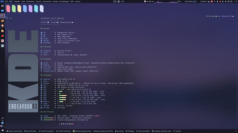Viewport: 238px width, 133px height.
Task: Open bottom toolbar overflow menu dots
Action: tap(236, 131)
